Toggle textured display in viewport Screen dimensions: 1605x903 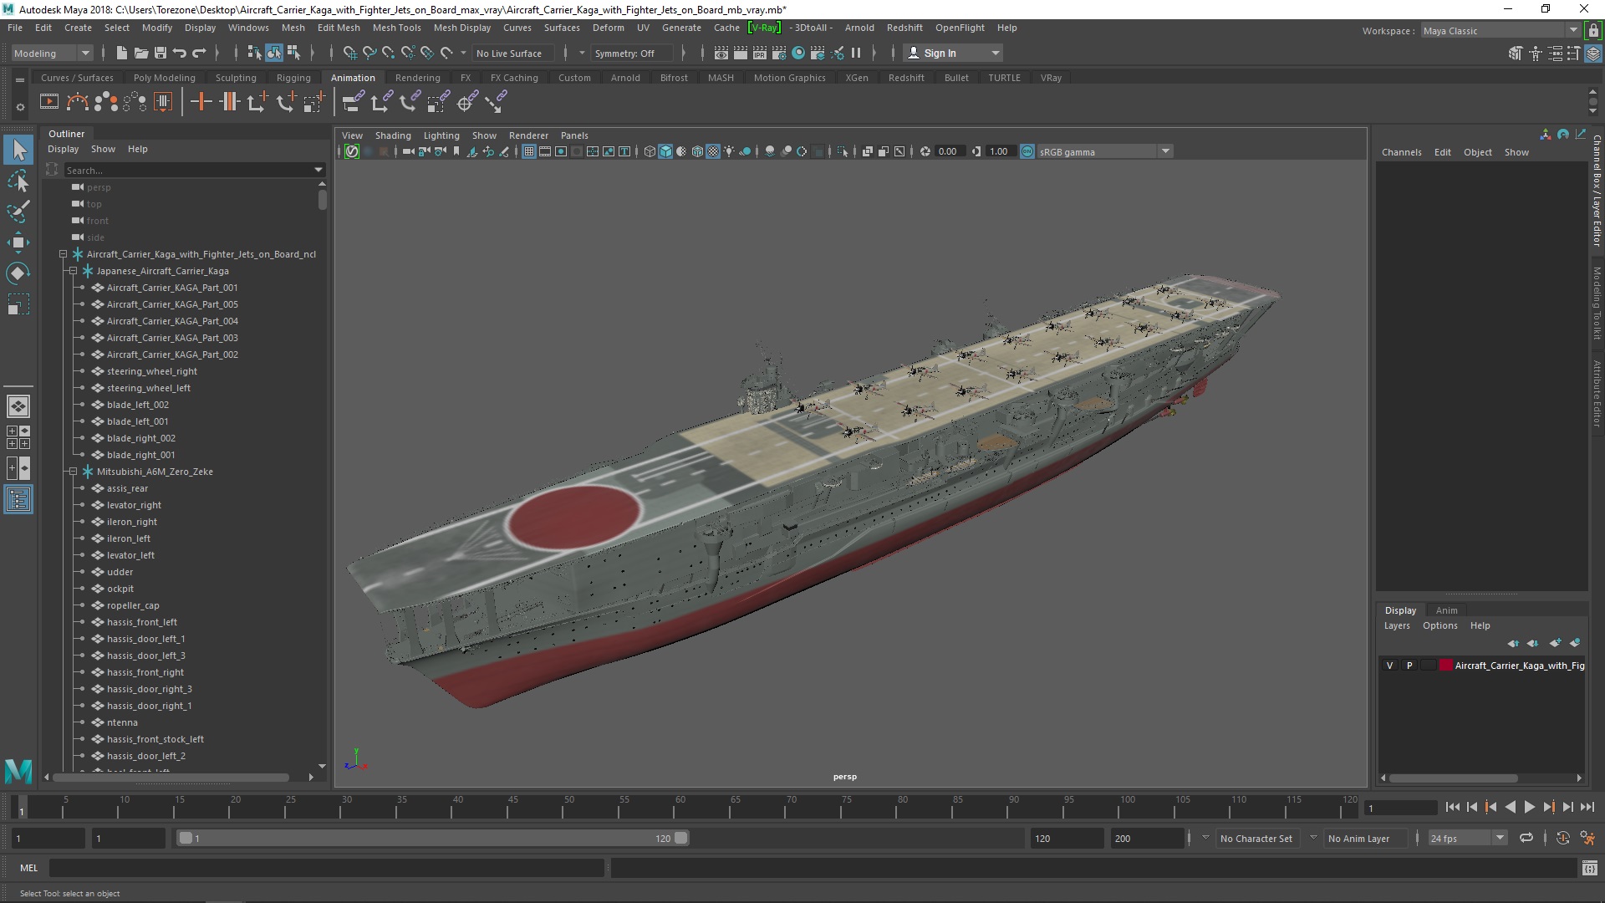(x=713, y=151)
